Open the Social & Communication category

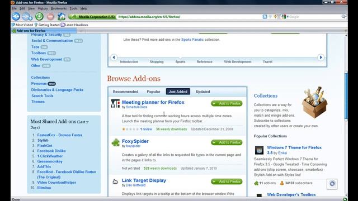point(52,41)
